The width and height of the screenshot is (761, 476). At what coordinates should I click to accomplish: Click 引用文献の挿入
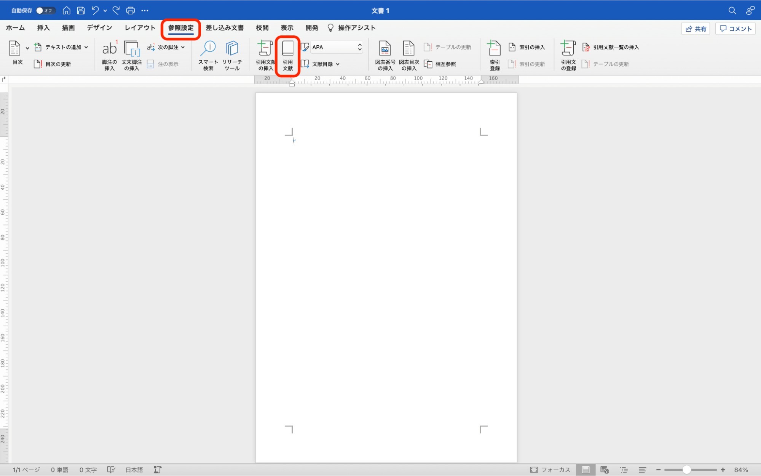pos(265,56)
